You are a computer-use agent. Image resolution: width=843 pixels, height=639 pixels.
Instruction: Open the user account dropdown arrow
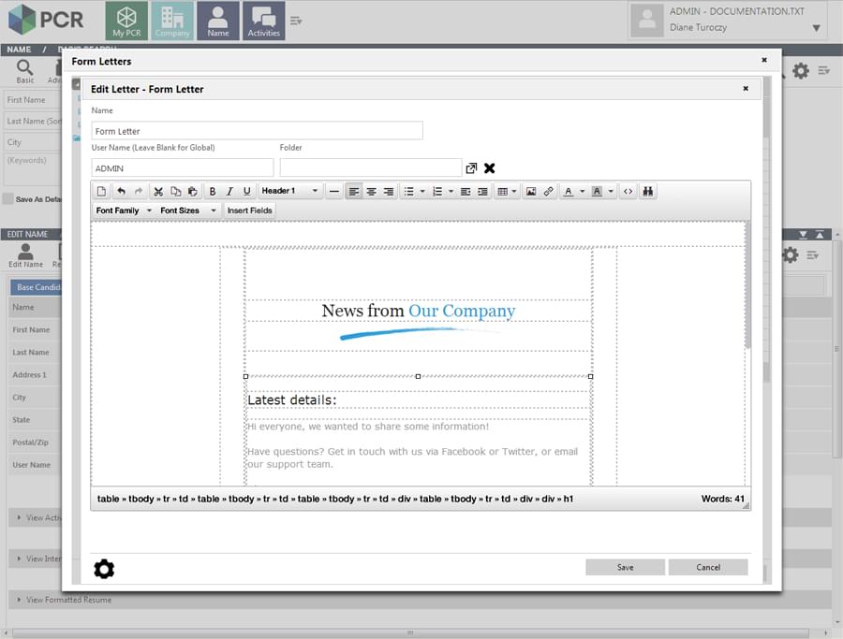[x=816, y=28]
